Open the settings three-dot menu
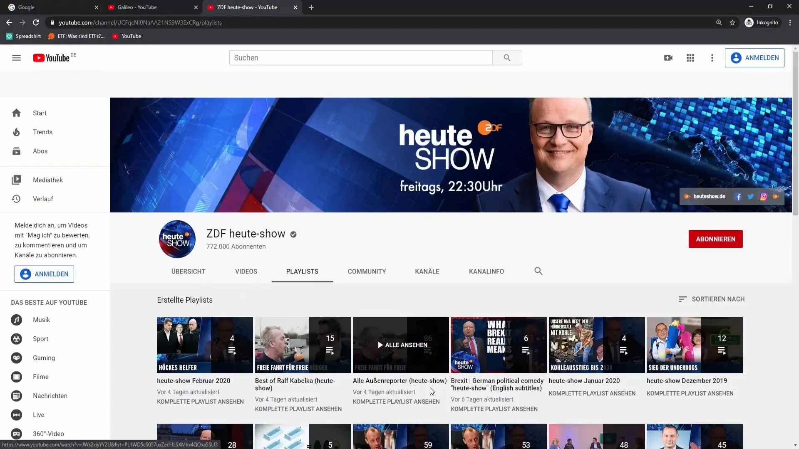 pyautogui.click(x=712, y=58)
